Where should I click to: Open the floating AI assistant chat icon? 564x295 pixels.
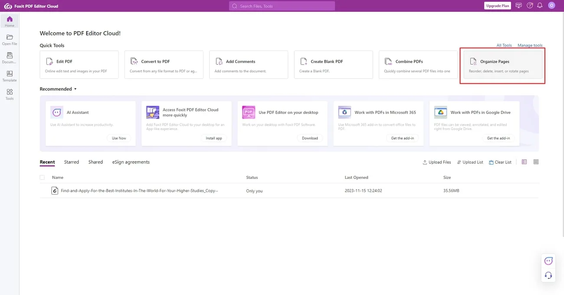click(x=548, y=261)
